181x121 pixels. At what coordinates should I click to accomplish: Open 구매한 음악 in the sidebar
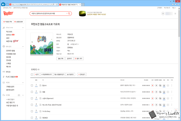pos(10,87)
